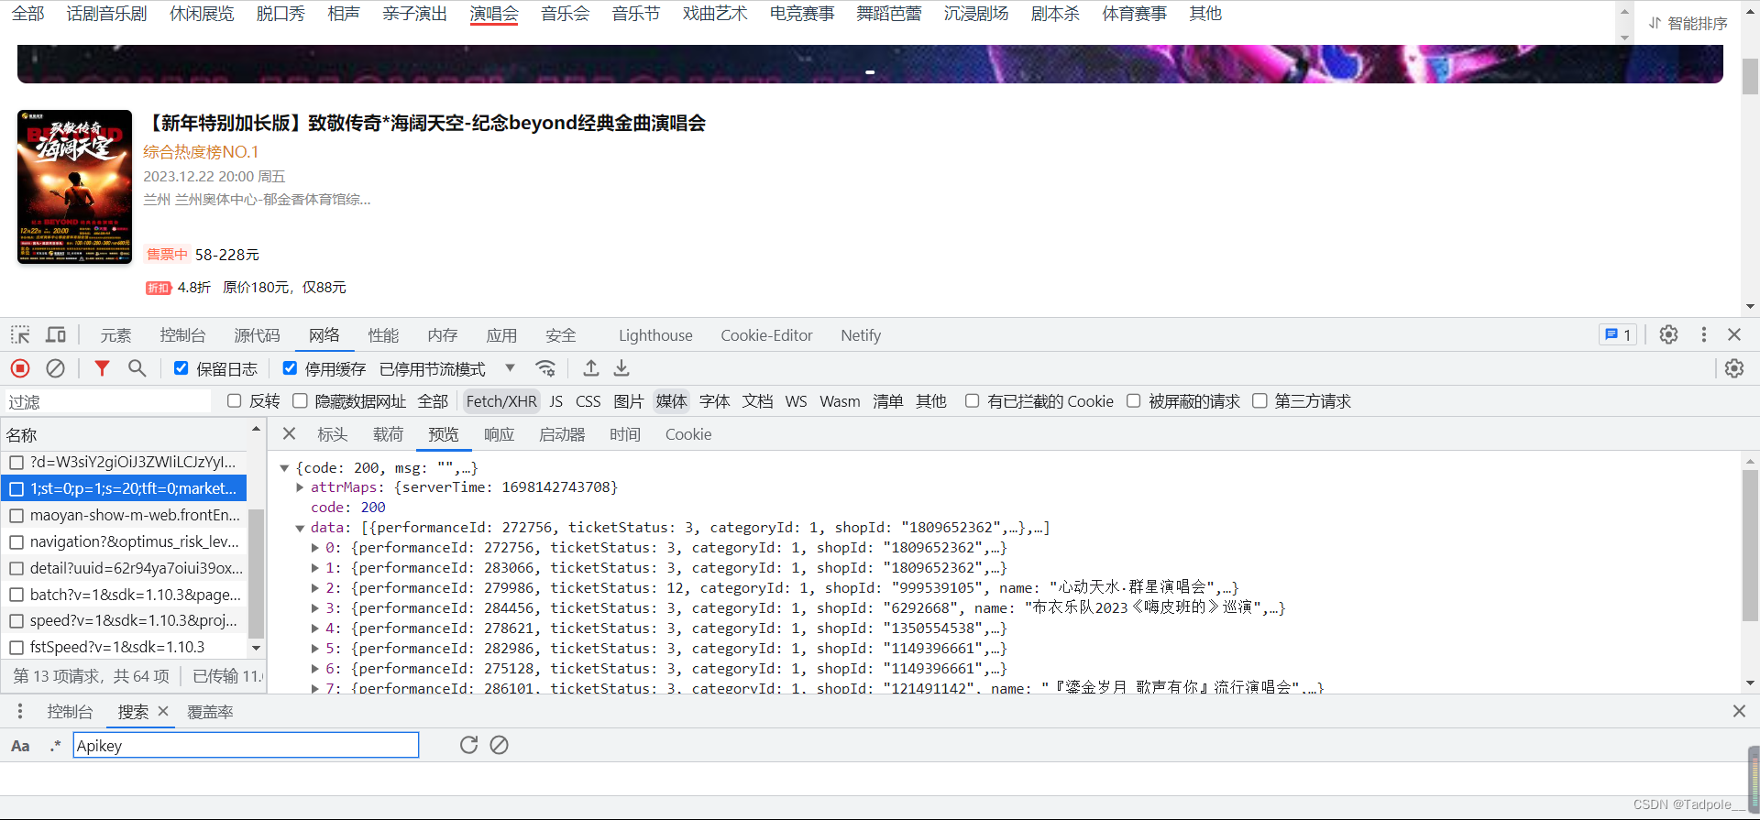This screenshot has width=1760, height=820.
Task: Enable 反转 filter checkbox
Action: click(x=234, y=401)
